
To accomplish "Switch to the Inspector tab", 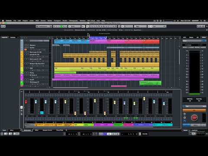I will tap(4, 37).
